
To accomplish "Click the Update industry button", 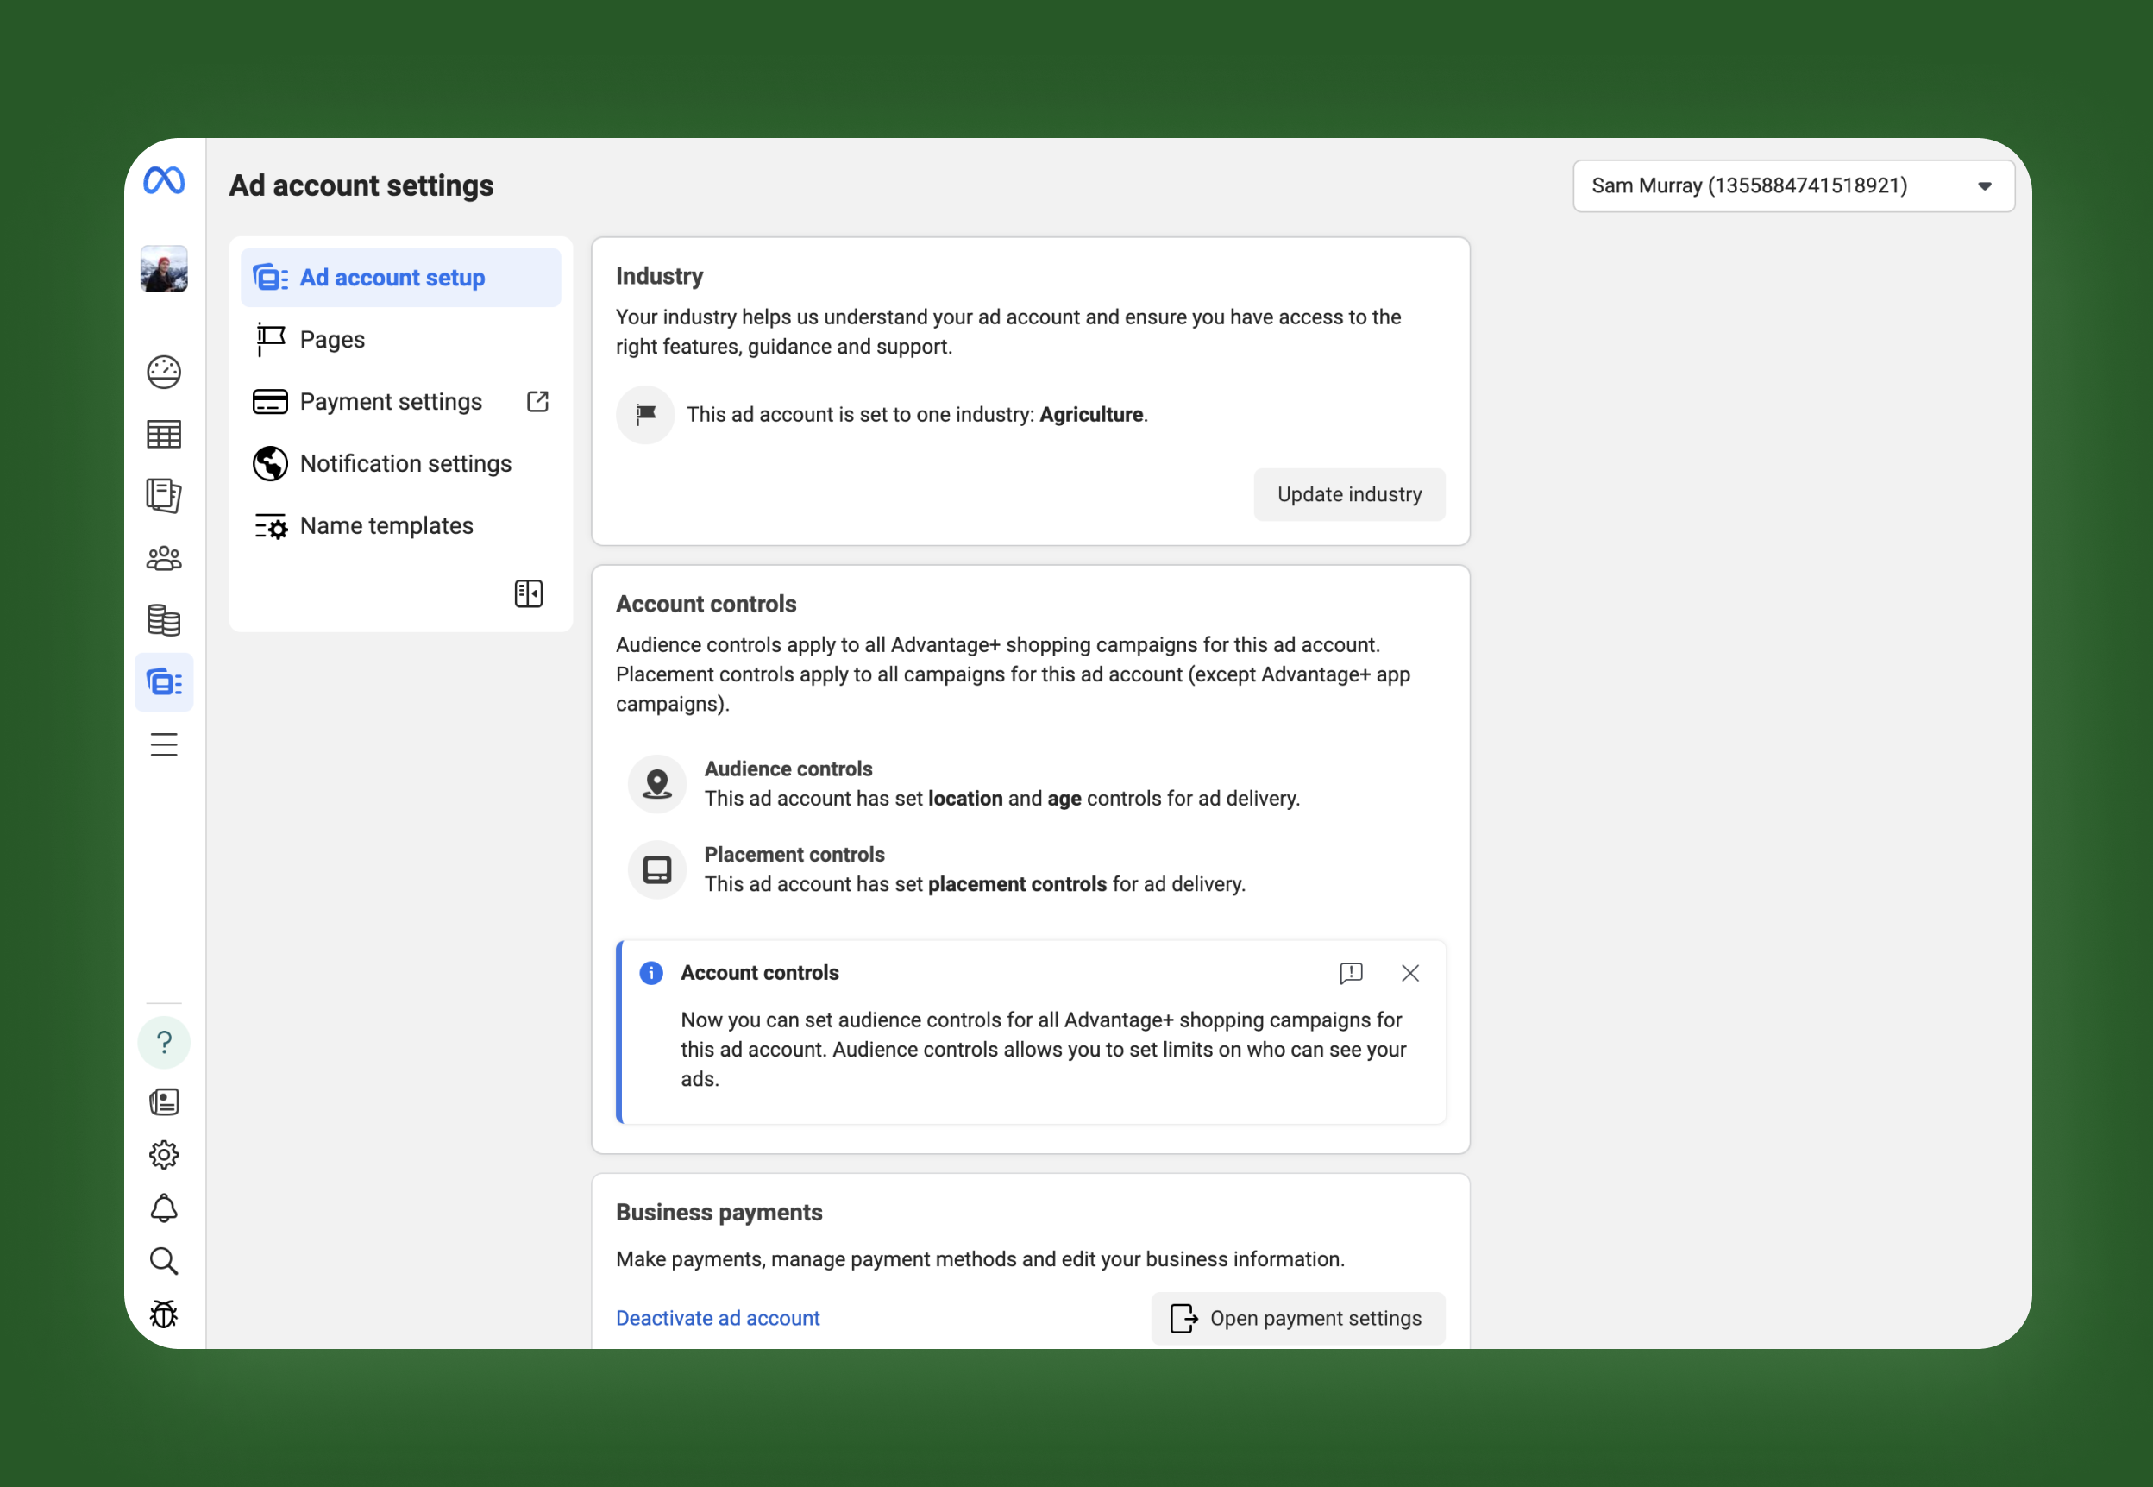I will [x=1348, y=495].
